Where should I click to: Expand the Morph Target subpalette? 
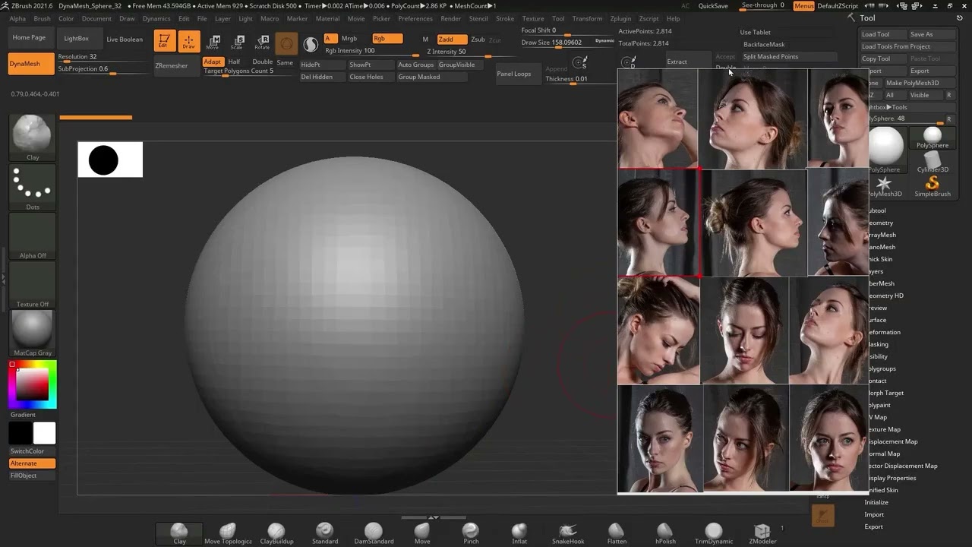[x=885, y=393]
